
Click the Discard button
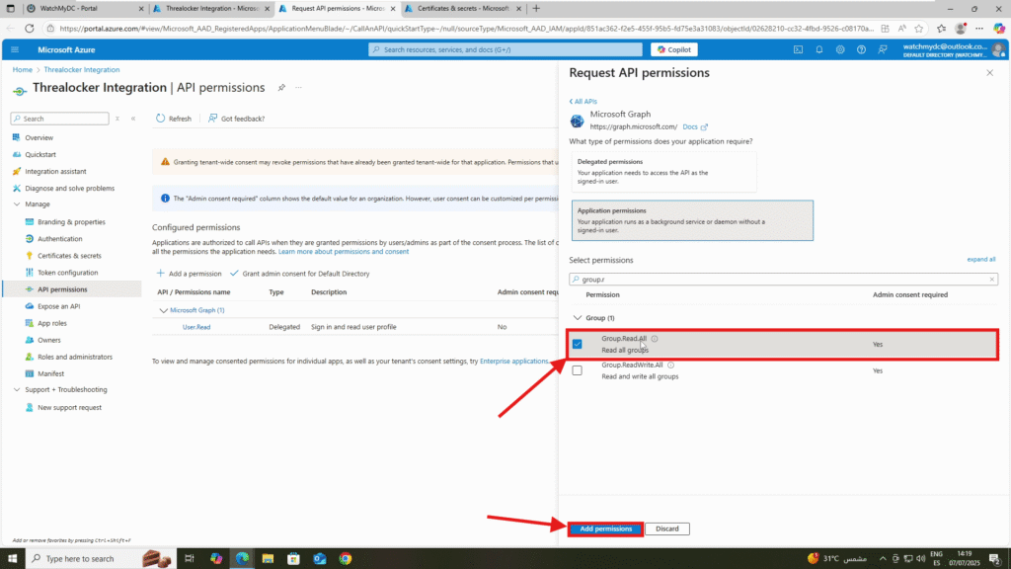click(666, 529)
